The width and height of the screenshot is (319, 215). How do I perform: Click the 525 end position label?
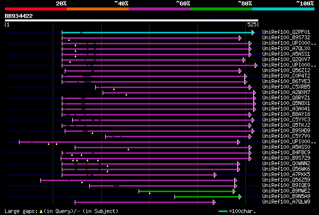tap(252, 24)
